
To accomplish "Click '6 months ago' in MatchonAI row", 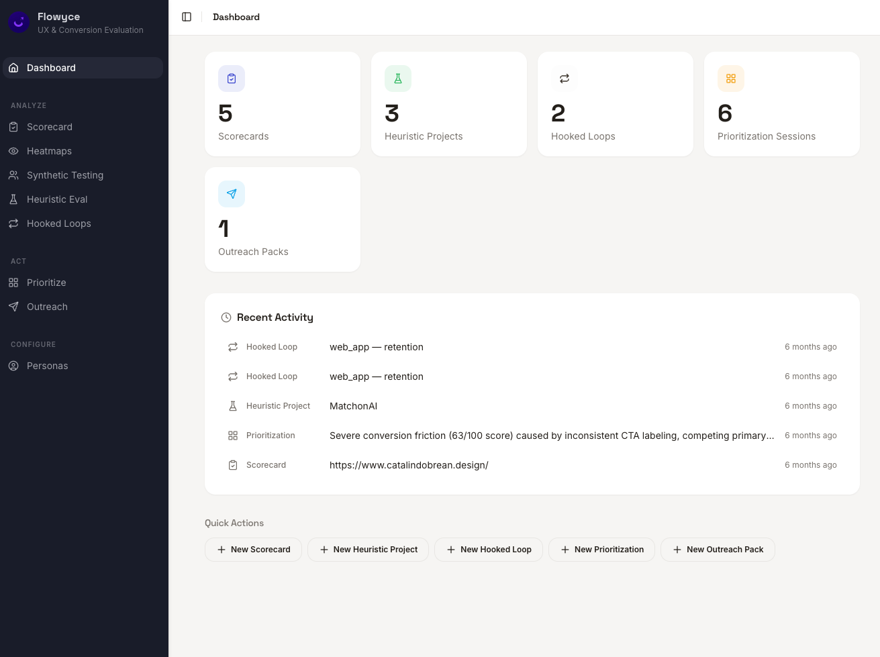I will point(811,406).
